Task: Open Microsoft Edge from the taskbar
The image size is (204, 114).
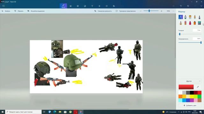Action: click(55, 112)
